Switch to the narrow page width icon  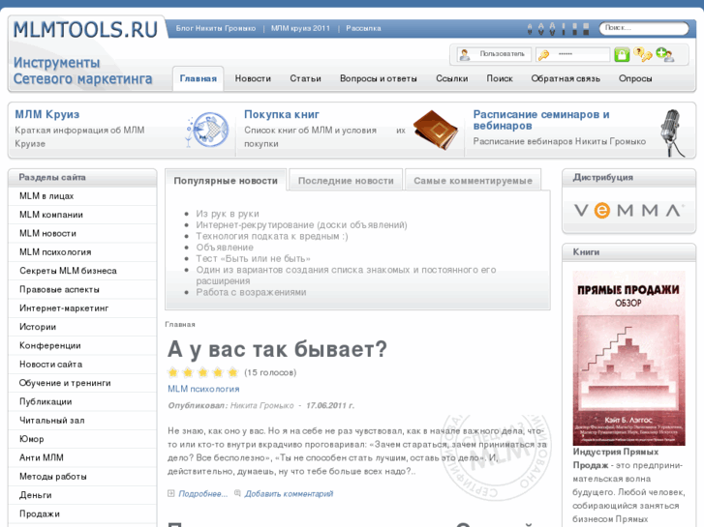(564, 29)
